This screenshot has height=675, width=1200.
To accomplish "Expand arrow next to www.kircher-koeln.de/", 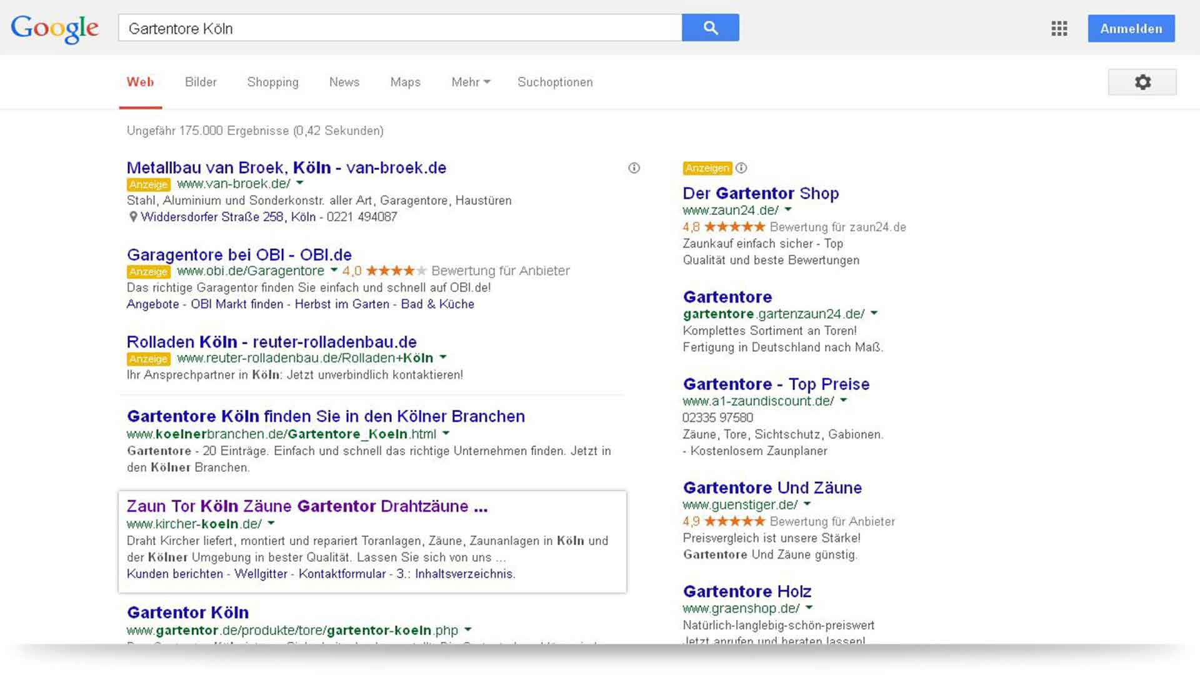I will [x=271, y=523].
